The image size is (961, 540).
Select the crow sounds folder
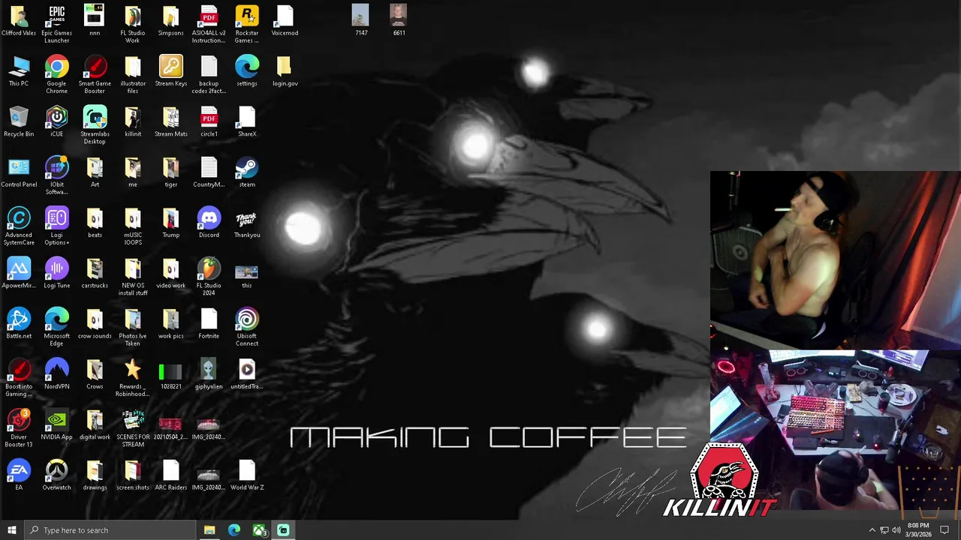tap(95, 324)
